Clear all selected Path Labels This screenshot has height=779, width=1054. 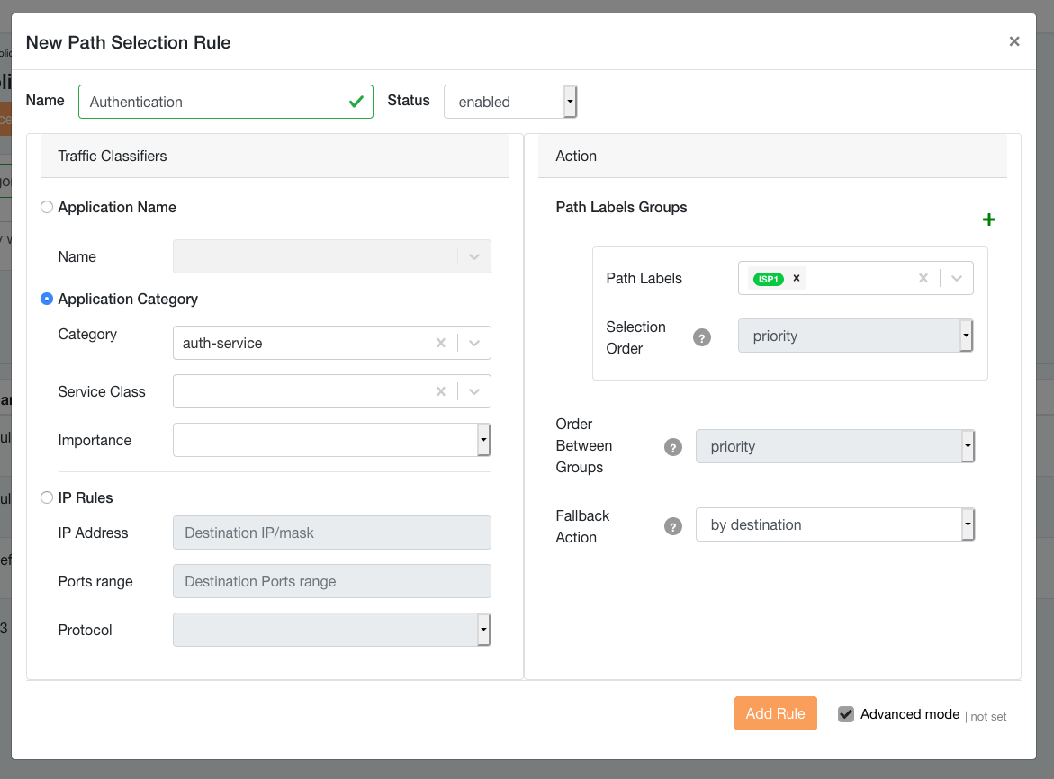pos(923,279)
